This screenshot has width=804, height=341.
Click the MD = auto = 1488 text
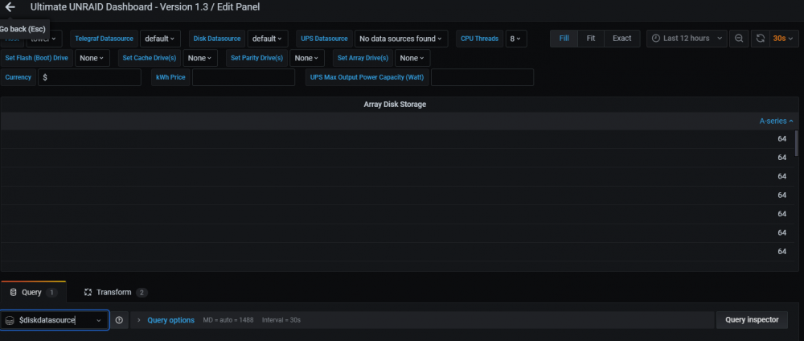(228, 320)
